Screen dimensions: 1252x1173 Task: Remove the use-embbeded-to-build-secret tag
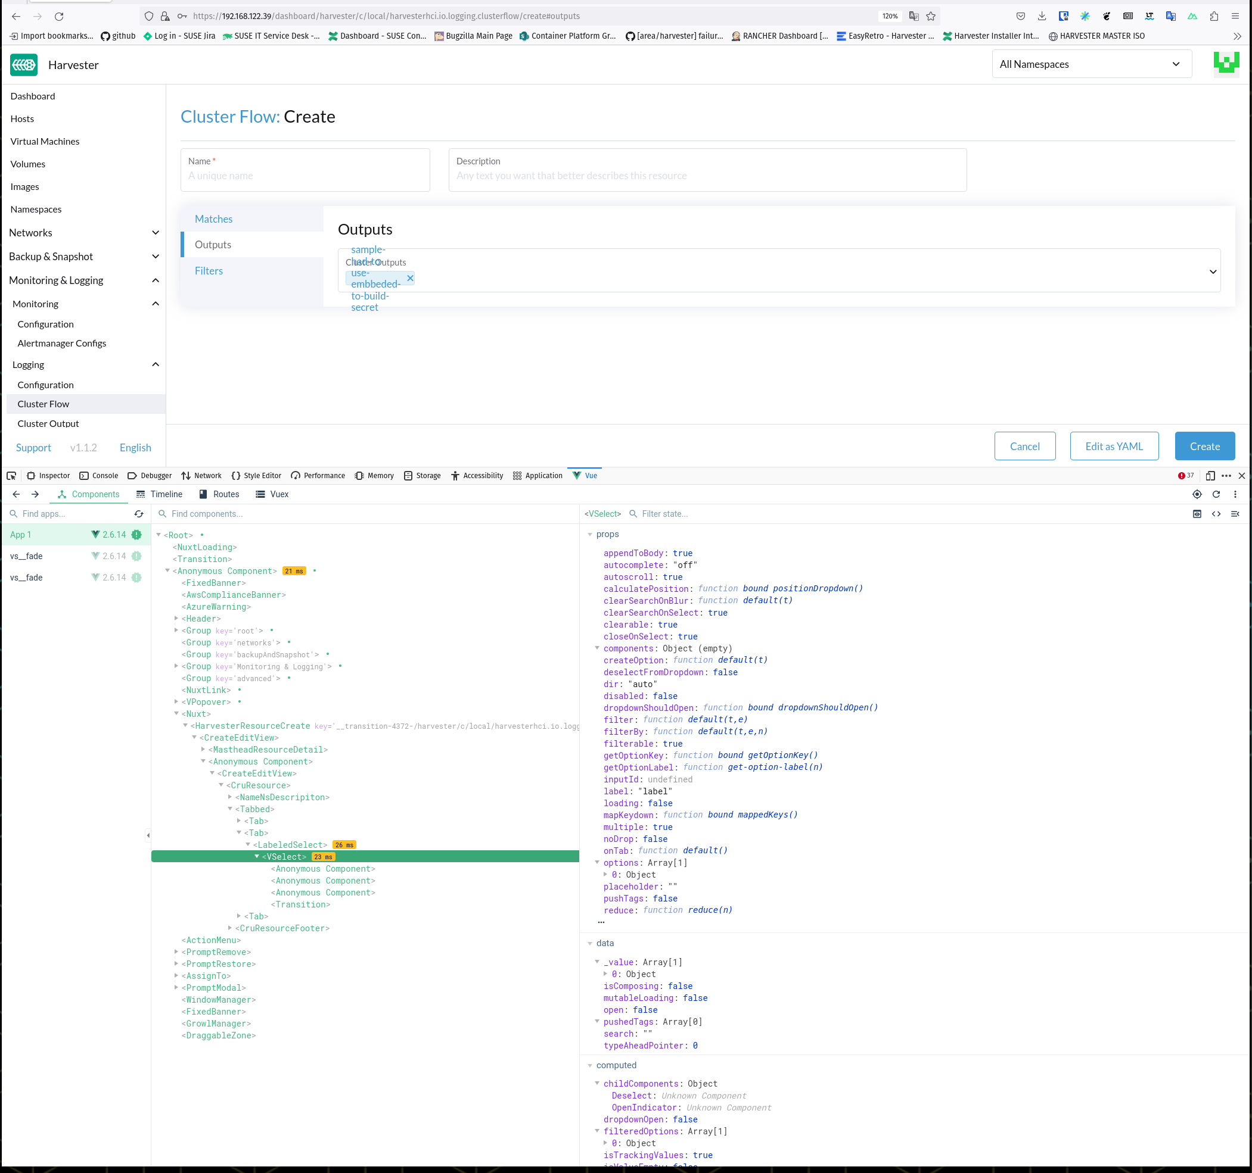click(410, 277)
